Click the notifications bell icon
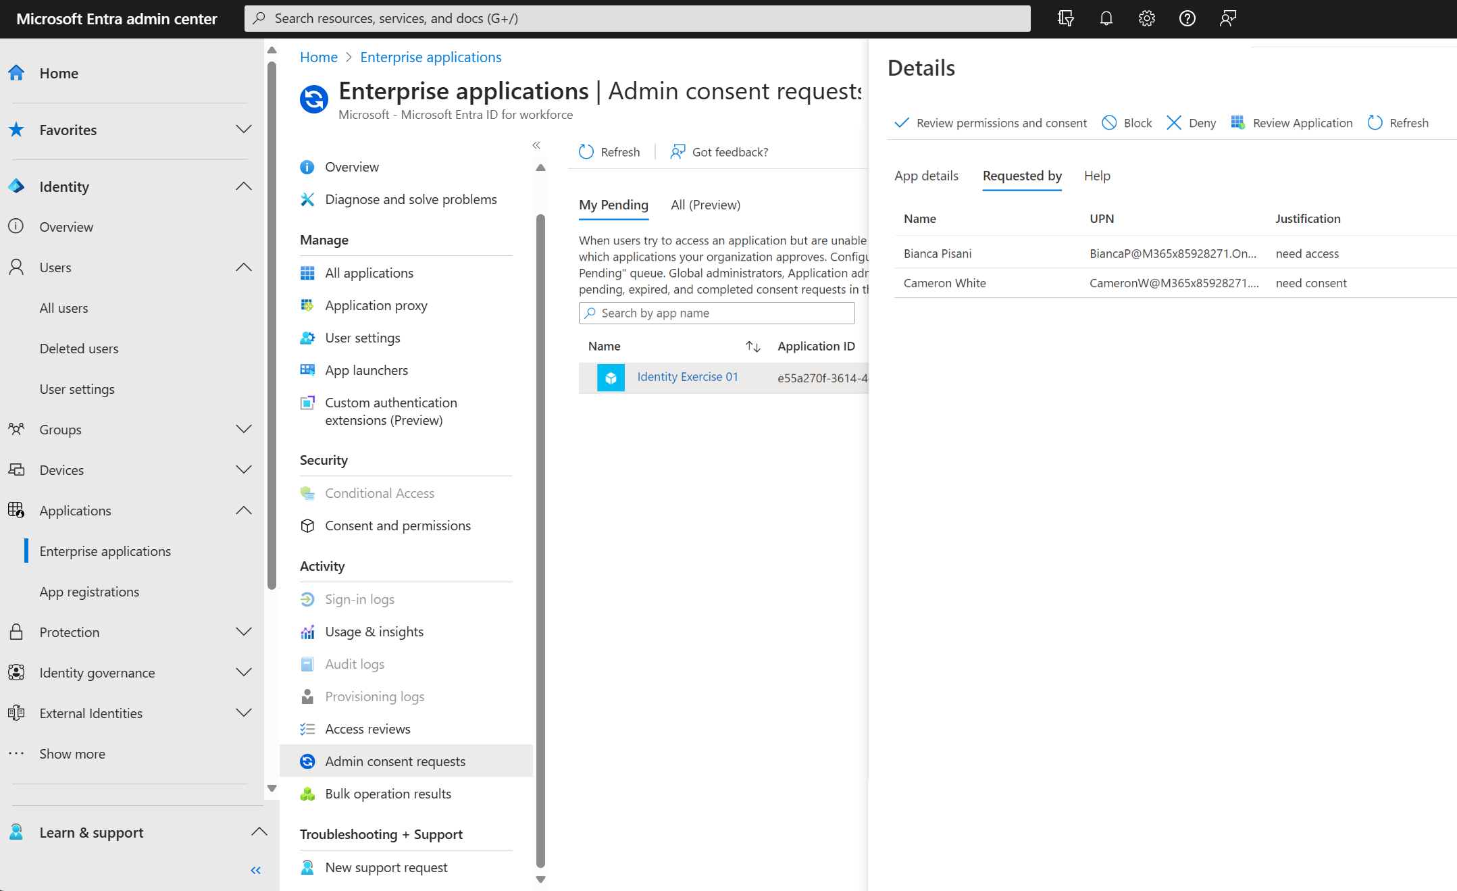The image size is (1457, 891). [x=1106, y=18]
